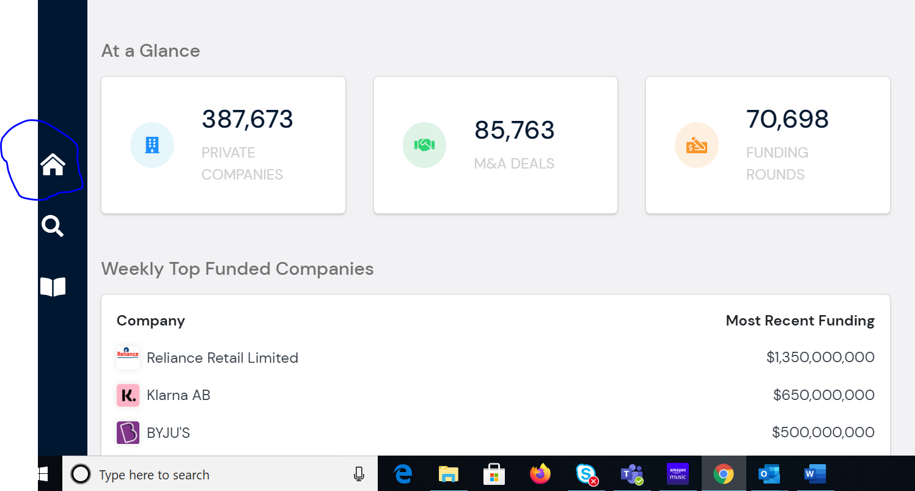
Task: Click the FUNDING ROUNDS label
Action: [777, 164]
